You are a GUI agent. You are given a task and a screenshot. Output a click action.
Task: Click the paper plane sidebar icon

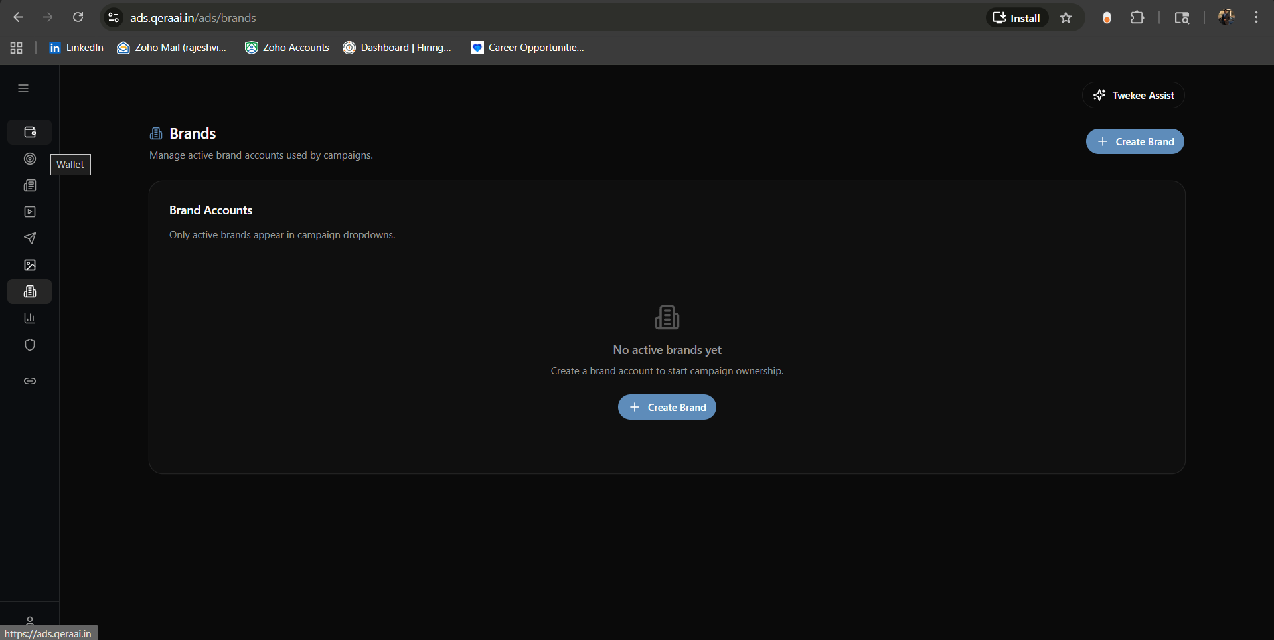(30, 238)
